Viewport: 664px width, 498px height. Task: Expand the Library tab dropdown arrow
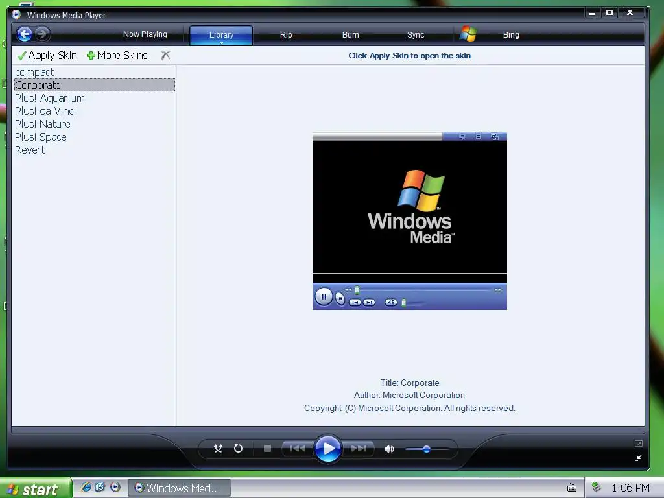pyautogui.click(x=221, y=43)
